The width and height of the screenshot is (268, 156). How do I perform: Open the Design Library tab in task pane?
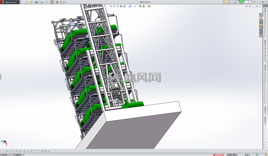pyautogui.click(x=261, y=22)
